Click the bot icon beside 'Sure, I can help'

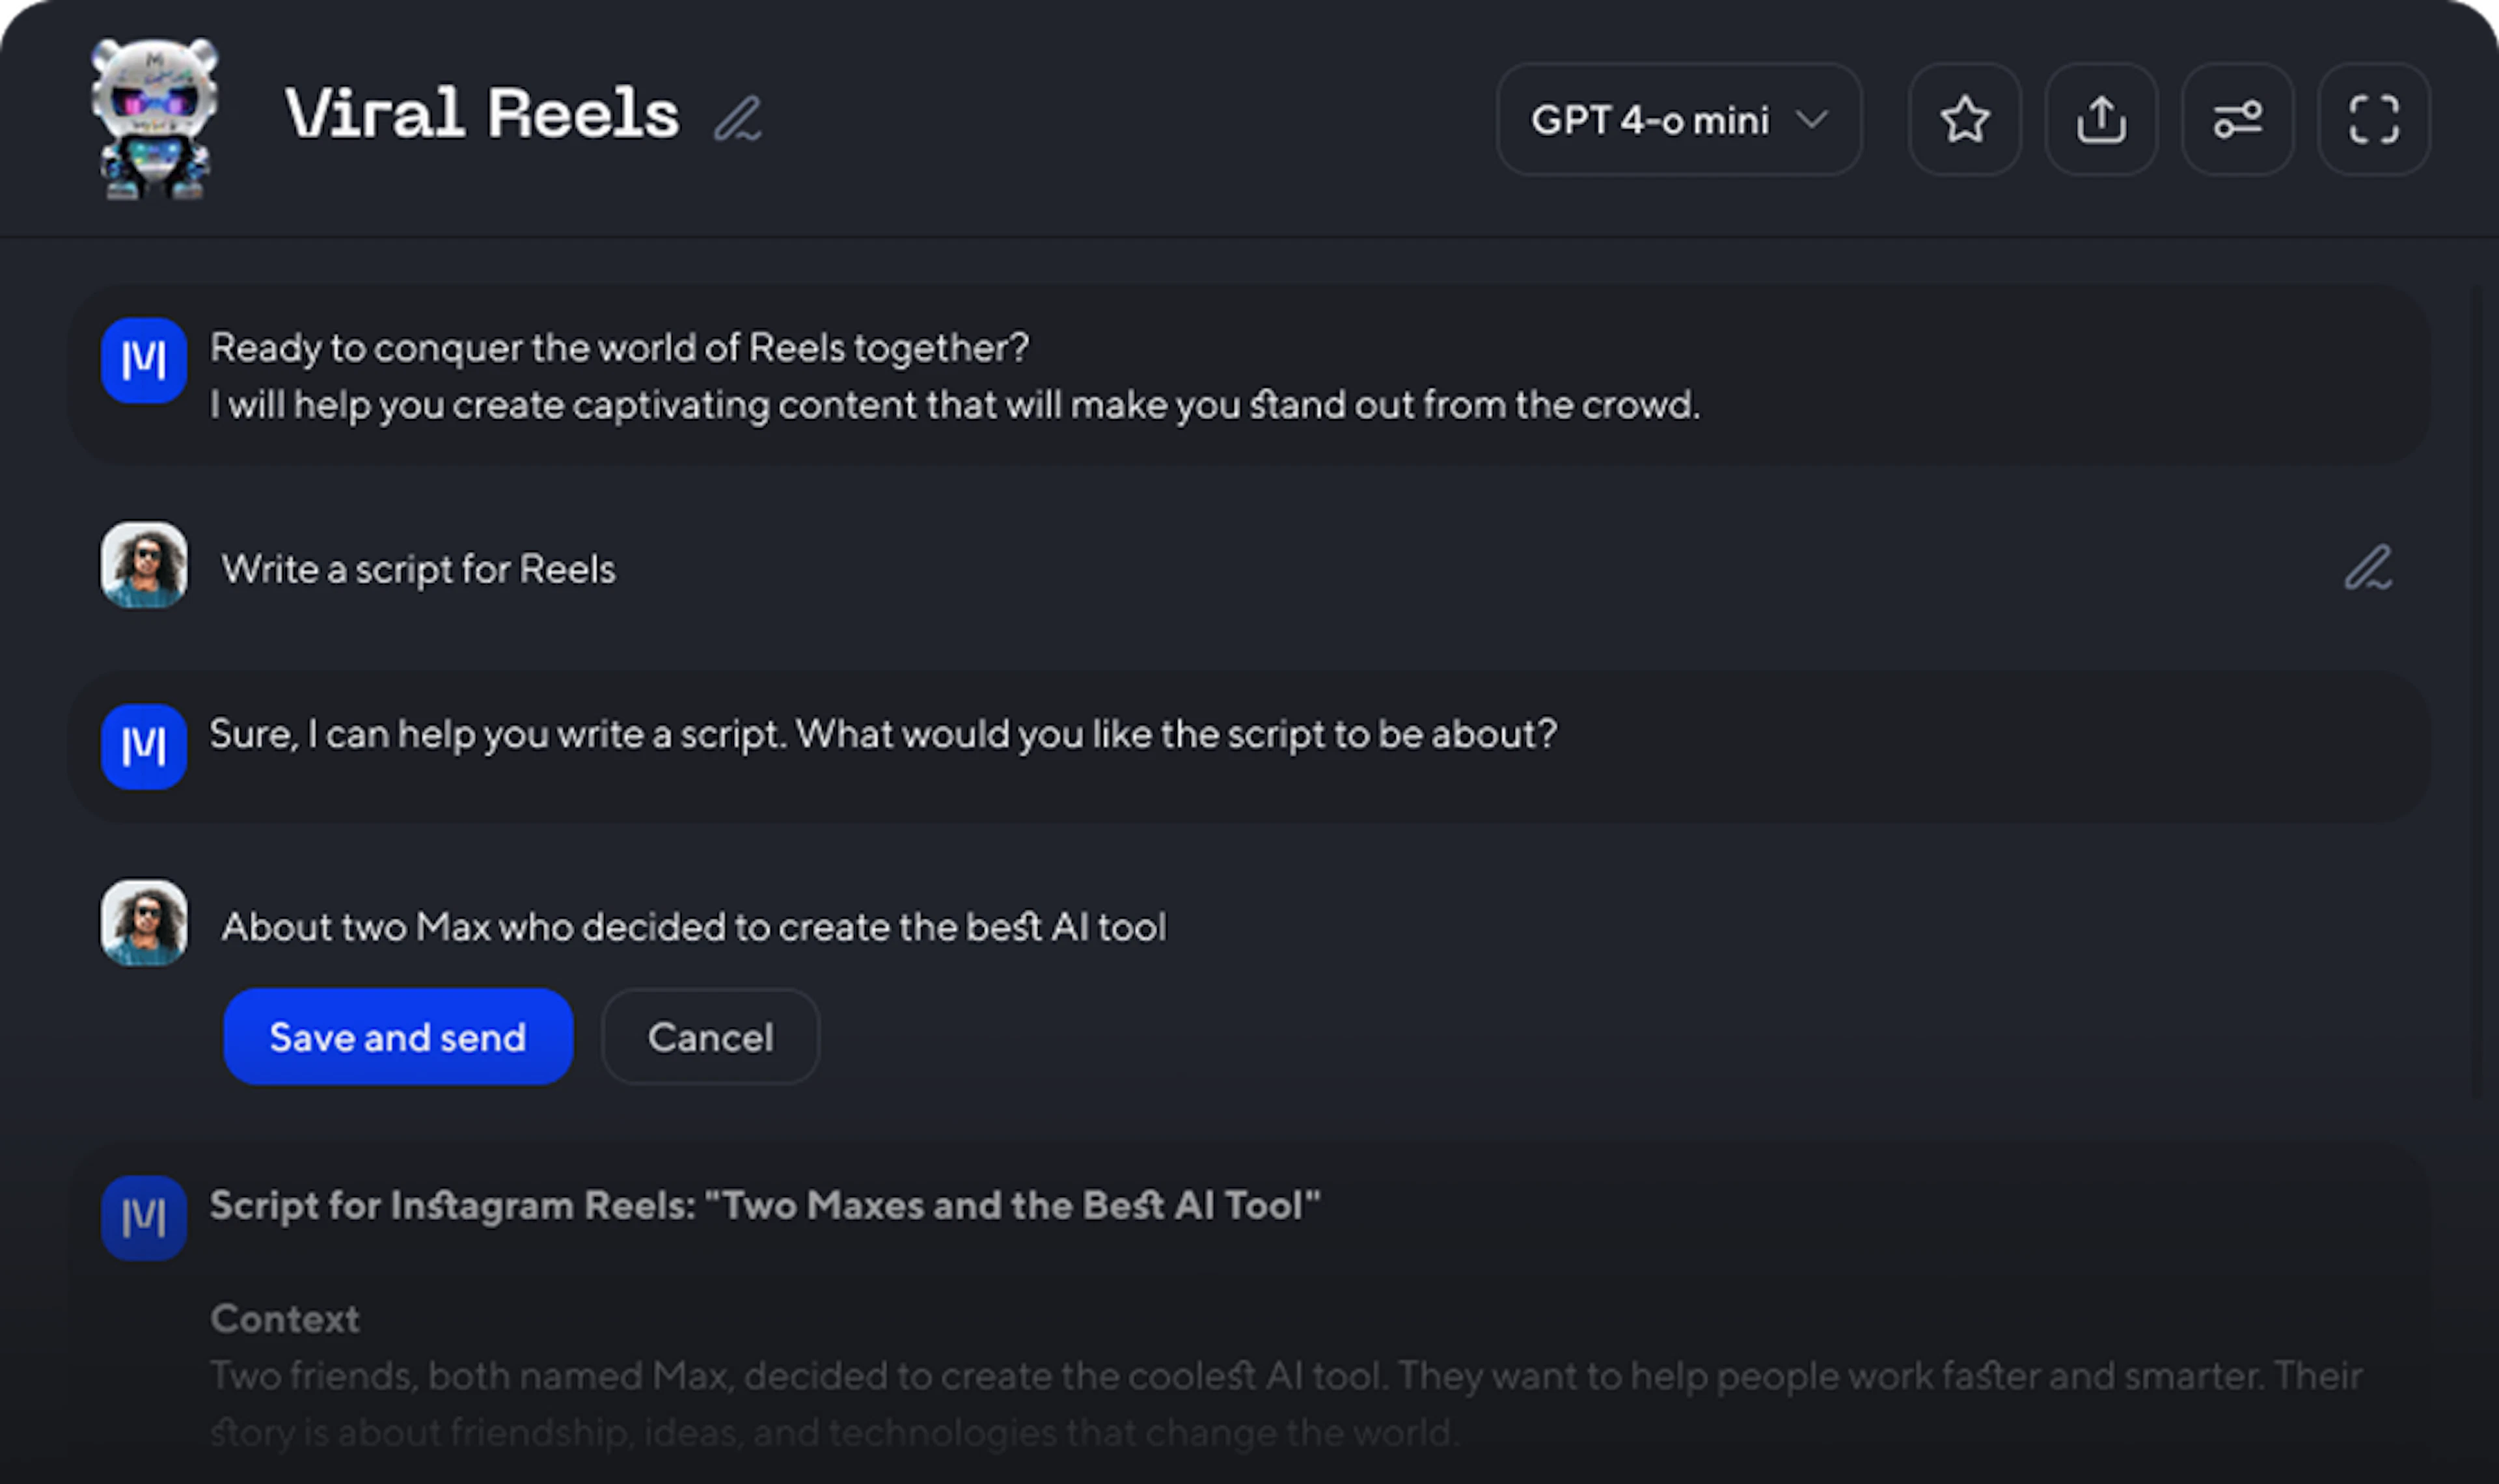tap(144, 746)
